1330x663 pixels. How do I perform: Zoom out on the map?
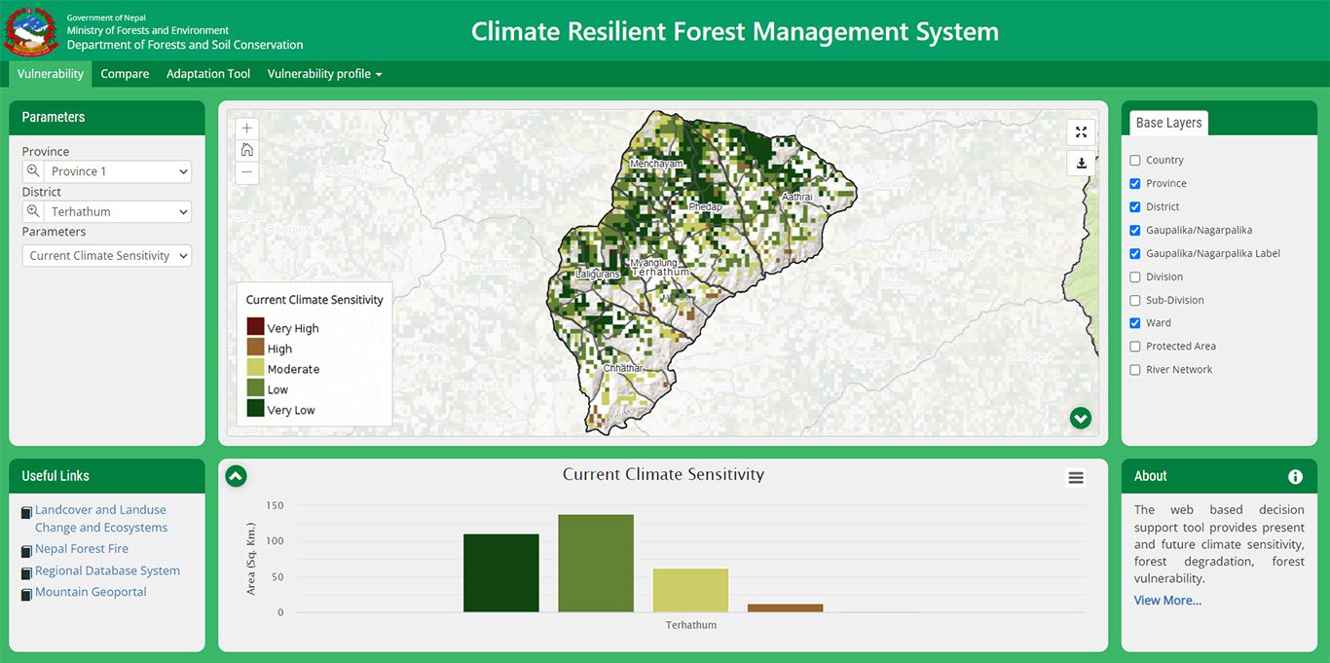click(247, 172)
